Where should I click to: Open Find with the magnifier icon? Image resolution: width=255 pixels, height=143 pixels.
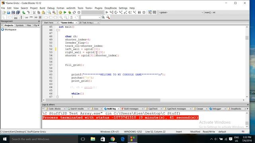[49, 12]
